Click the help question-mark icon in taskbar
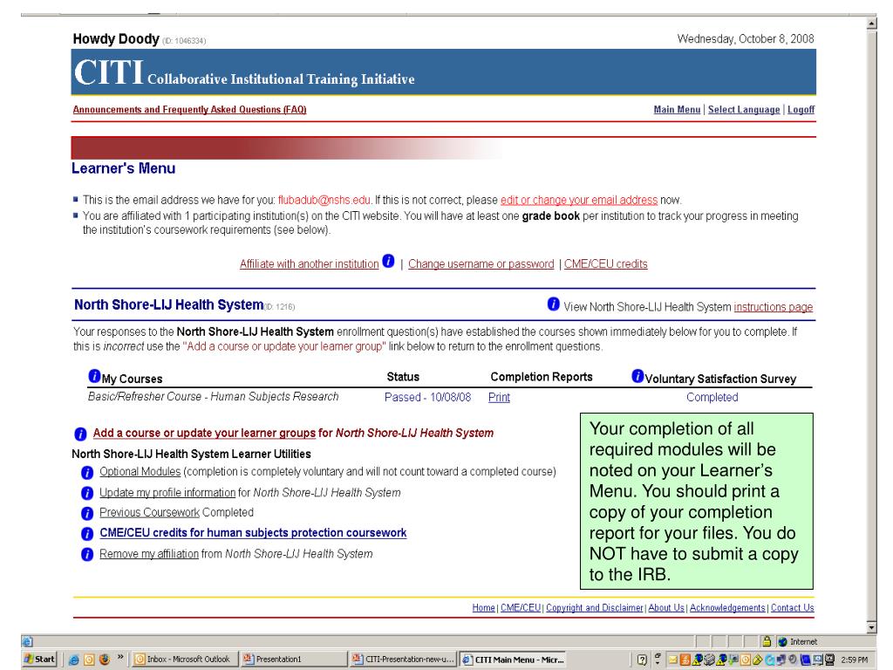The width and height of the screenshot is (893, 670). 642,660
